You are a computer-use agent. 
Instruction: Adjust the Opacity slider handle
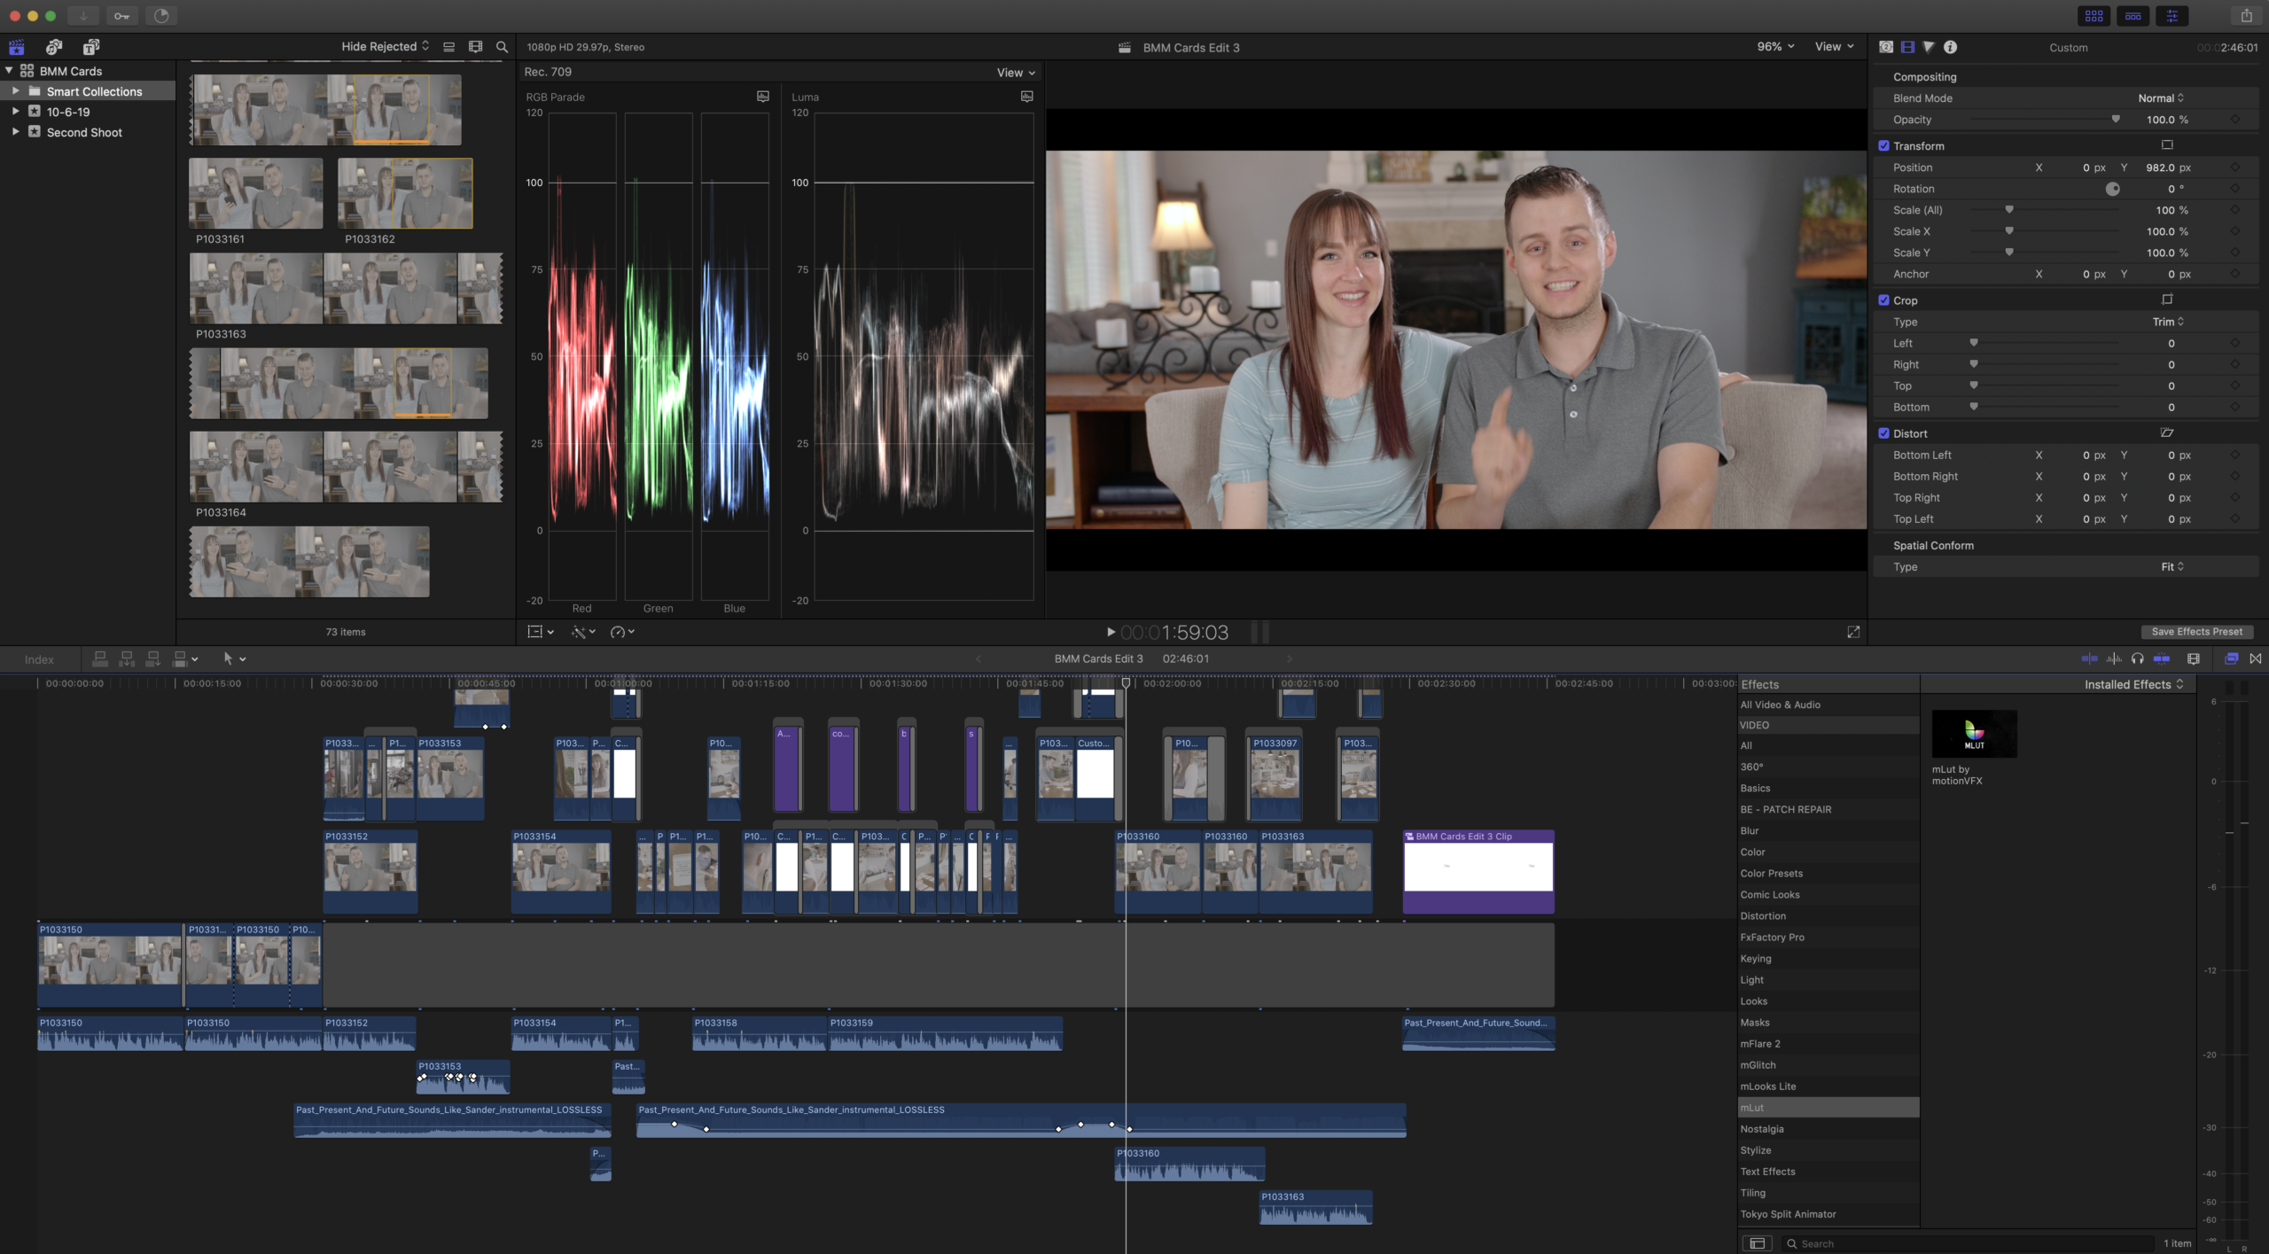pos(2116,120)
